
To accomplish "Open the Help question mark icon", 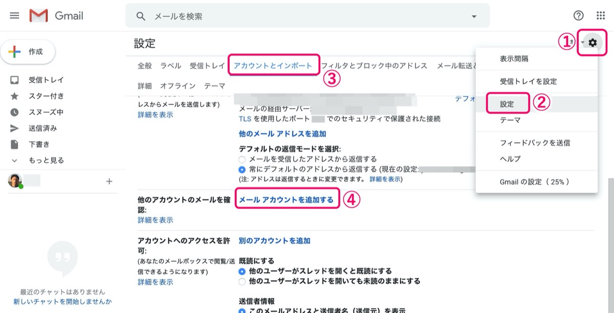I will (578, 15).
